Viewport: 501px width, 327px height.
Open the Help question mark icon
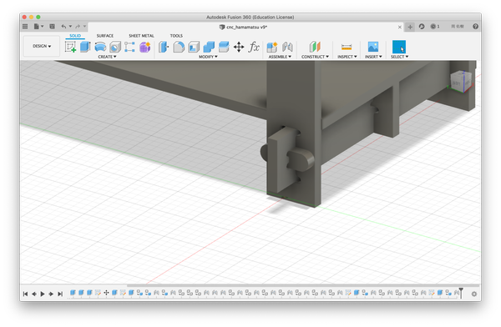[475, 27]
